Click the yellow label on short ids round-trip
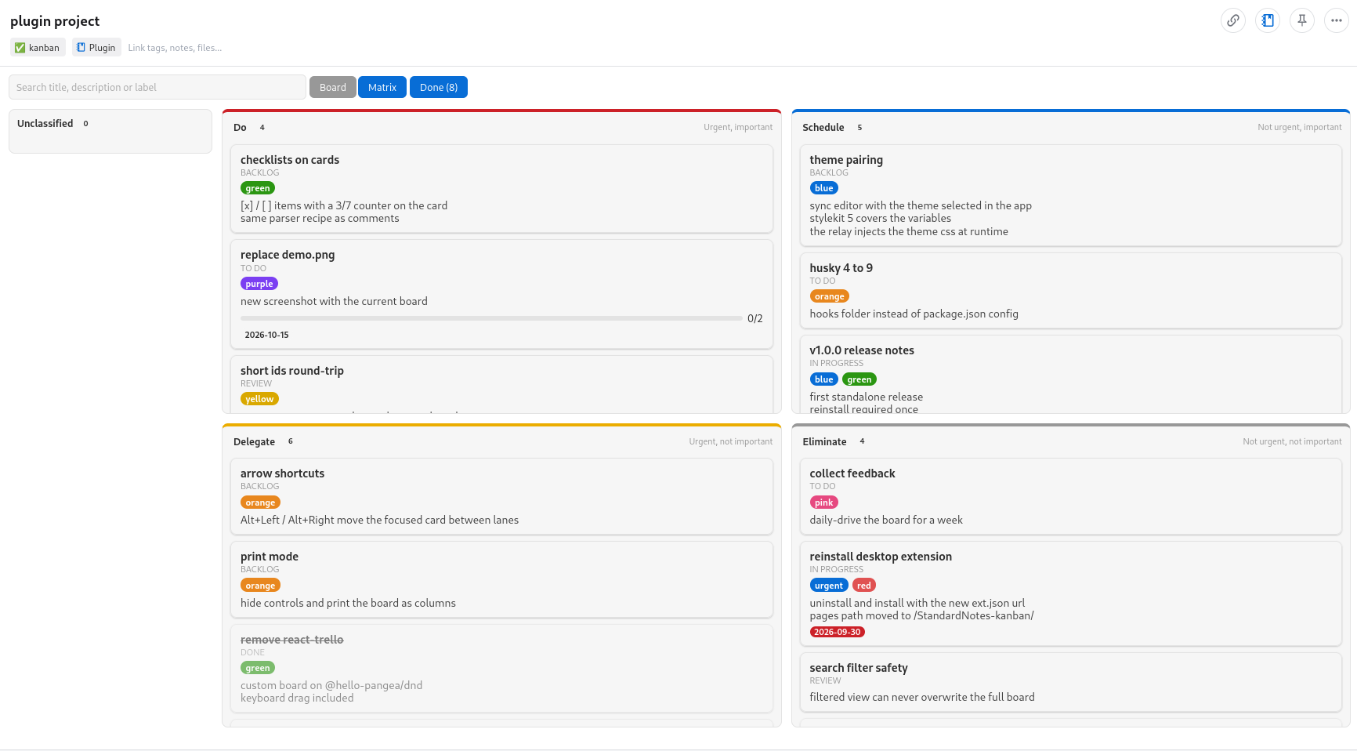Screen dimensions: 1357x751 (259, 399)
